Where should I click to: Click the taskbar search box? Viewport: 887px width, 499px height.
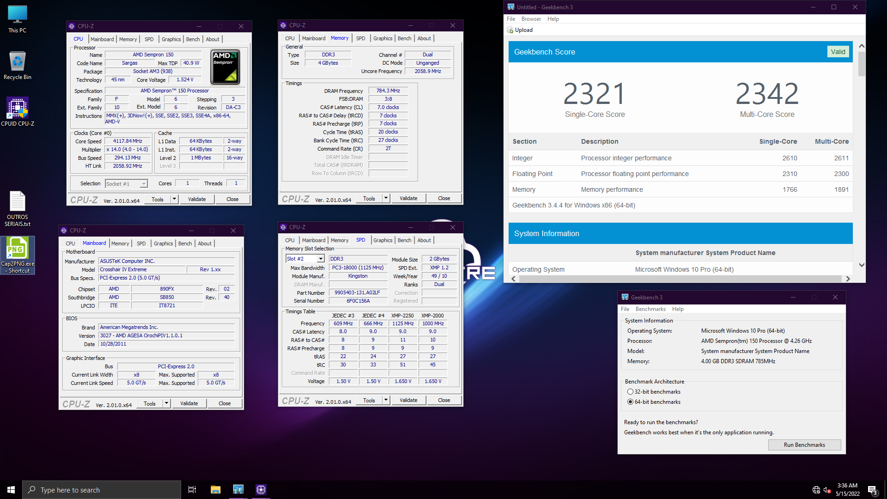102,490
